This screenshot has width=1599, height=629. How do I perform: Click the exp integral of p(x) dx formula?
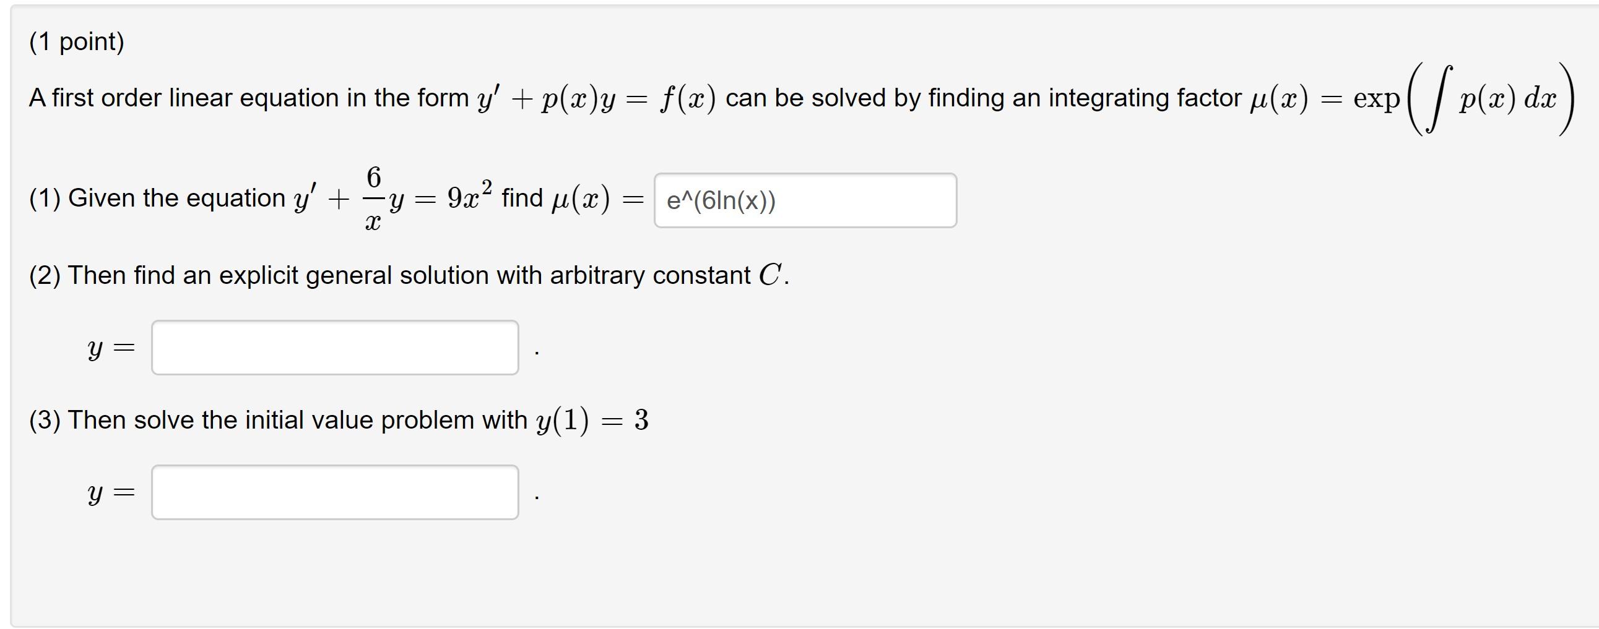[1463, 98]
